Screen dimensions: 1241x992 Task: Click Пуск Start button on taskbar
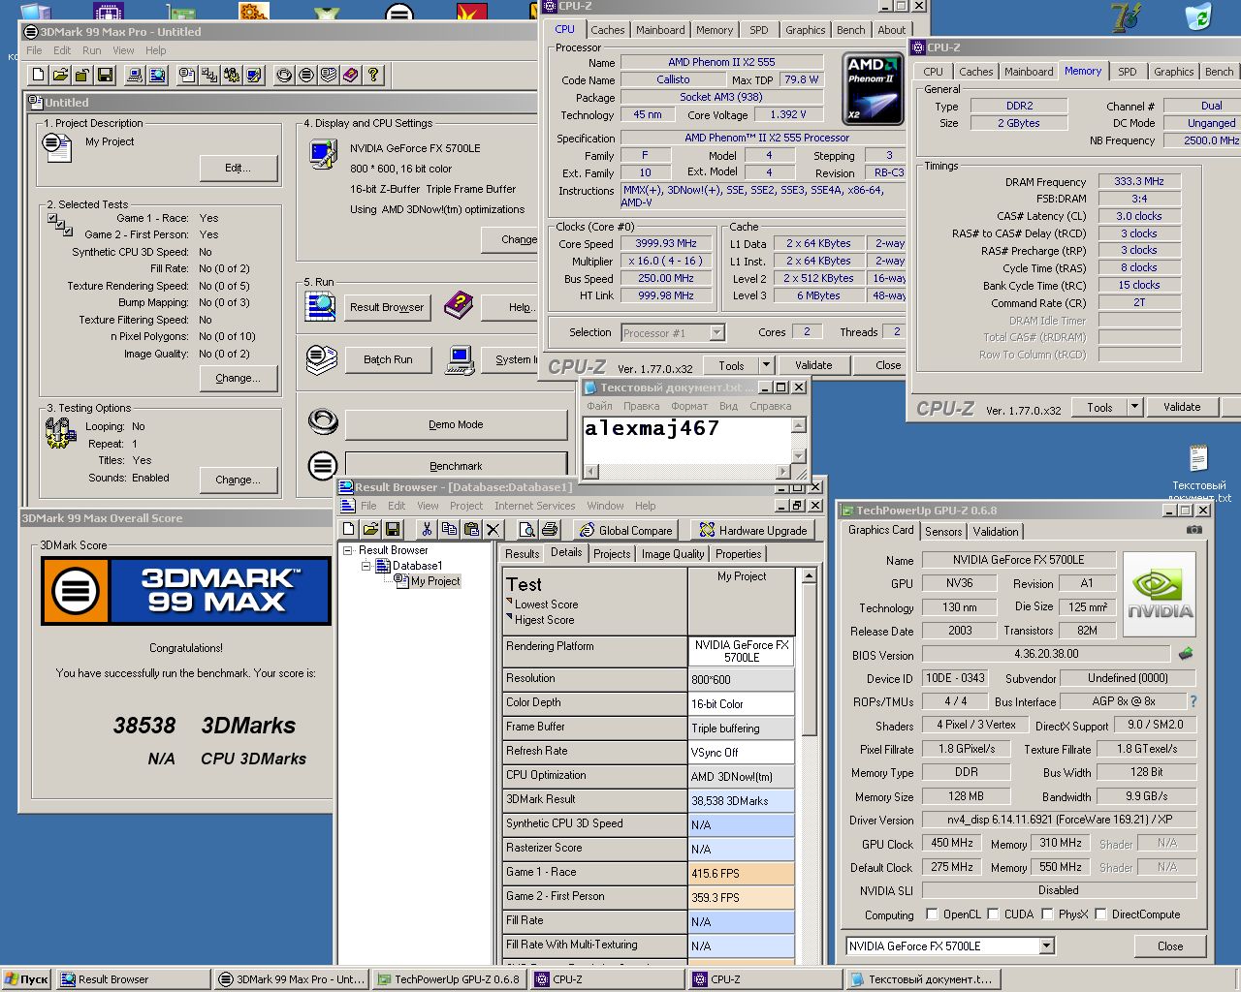coord(26,979)
